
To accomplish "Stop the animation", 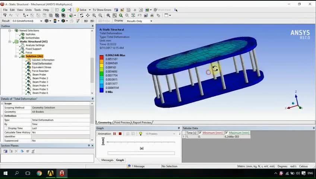I will (x=120, y=134).
